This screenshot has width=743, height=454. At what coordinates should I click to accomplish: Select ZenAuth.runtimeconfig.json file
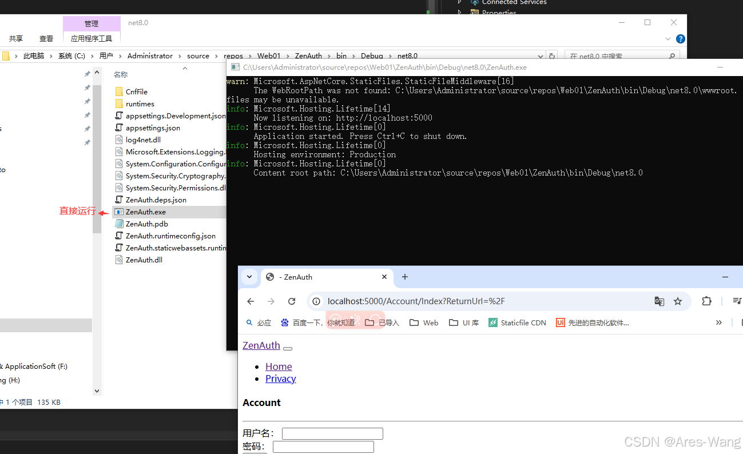tap(165, 236)
